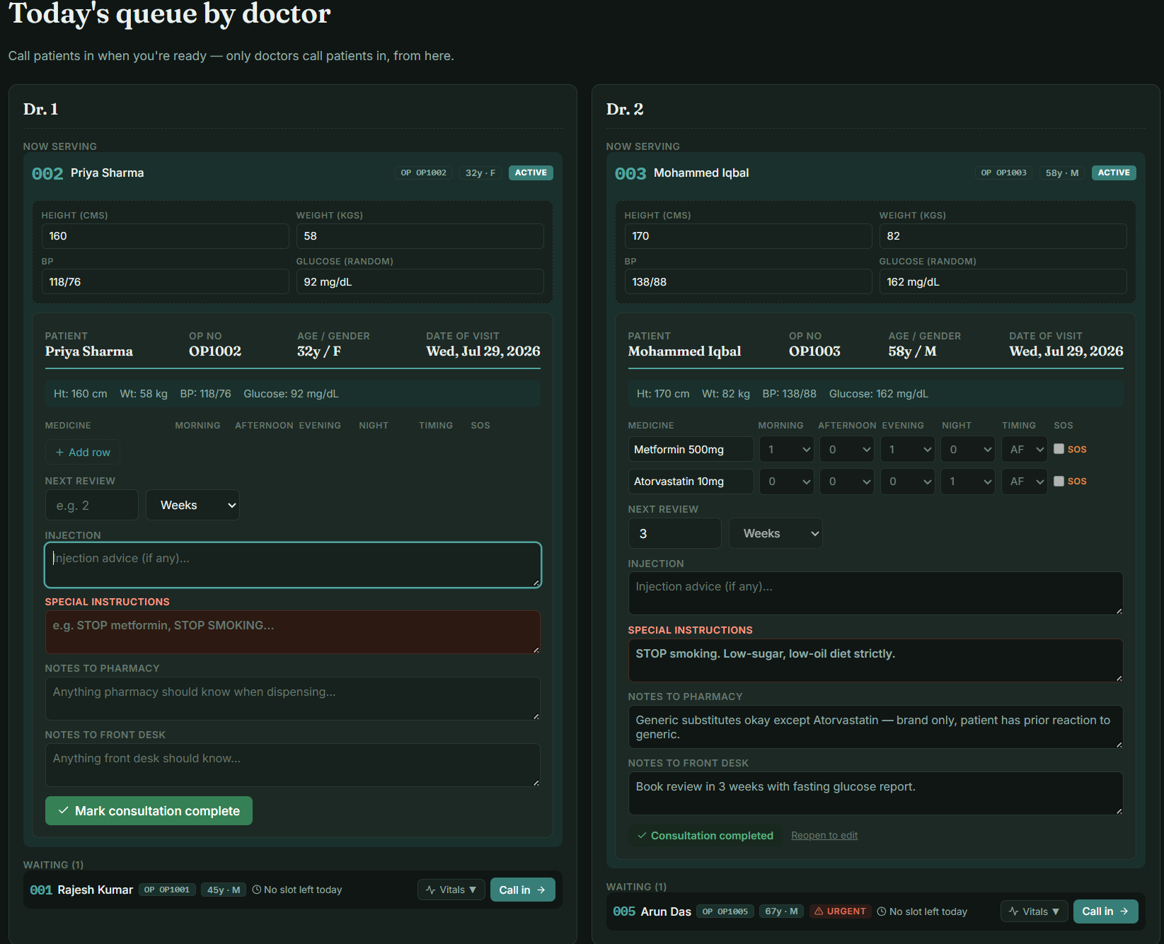The width and height of the screenshot is (1164, 944).
Task: Open Metformin evening dose dropdown
Action: click(x=908, y=450)
